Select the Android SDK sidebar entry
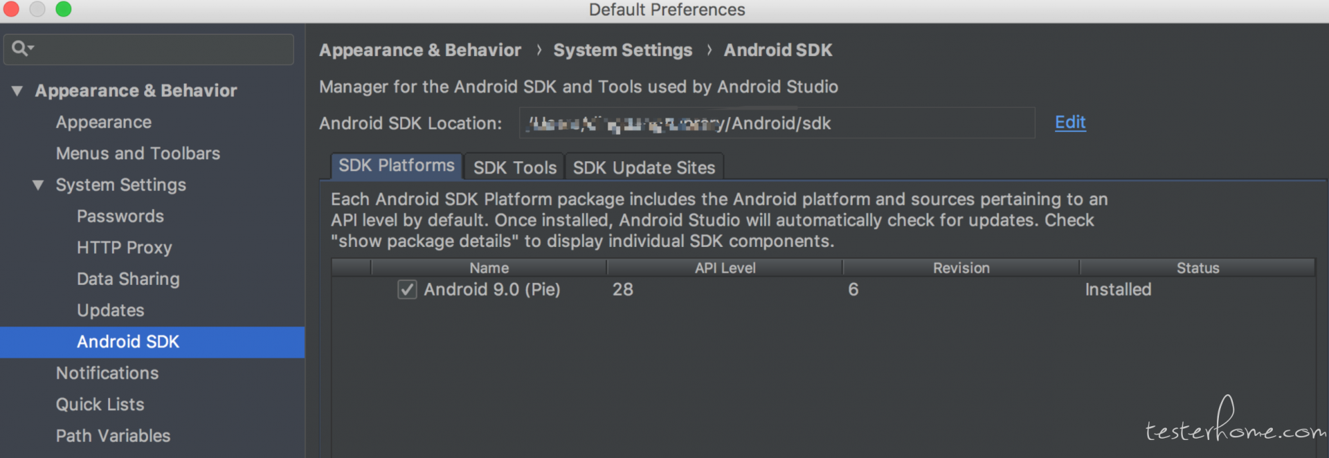Viewport: 1329px width, 458px height. pyautogui.click(x=152, y=342)
